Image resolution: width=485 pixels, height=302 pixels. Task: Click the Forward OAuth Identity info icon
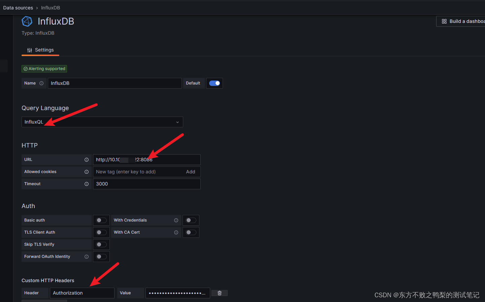tap(87, 257)
